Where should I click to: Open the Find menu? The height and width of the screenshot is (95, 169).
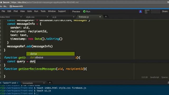tap(16, 11)
